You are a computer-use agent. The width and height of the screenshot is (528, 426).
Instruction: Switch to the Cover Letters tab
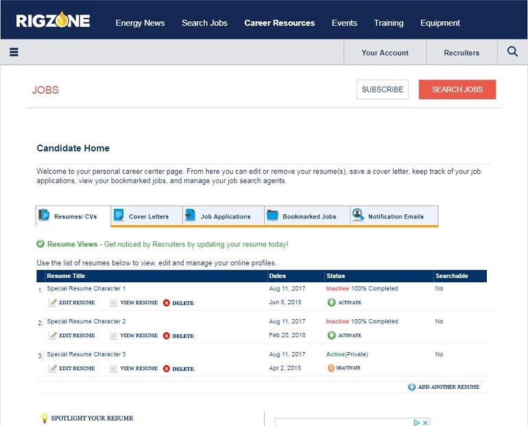pyautogui.click(x=147, y=216)
